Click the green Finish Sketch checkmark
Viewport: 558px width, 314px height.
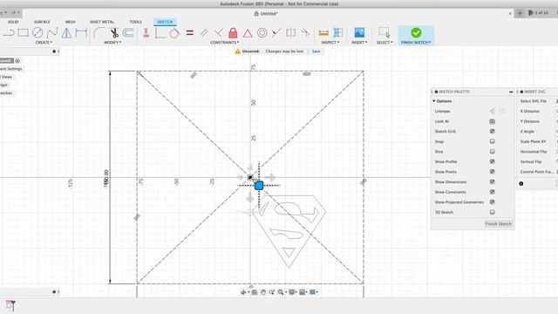(416, 33)
